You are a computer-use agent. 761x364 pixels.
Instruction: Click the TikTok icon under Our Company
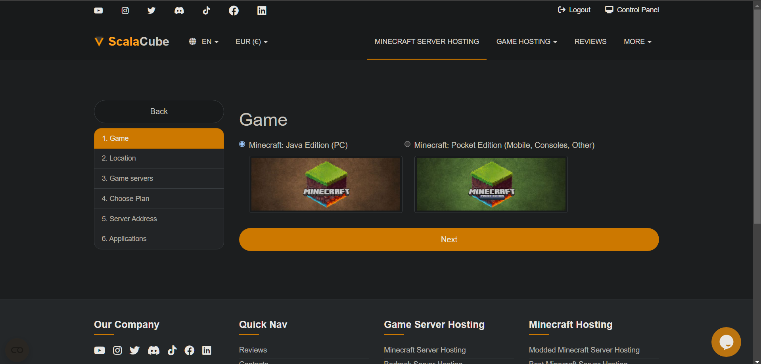click(x=172, y=351)
